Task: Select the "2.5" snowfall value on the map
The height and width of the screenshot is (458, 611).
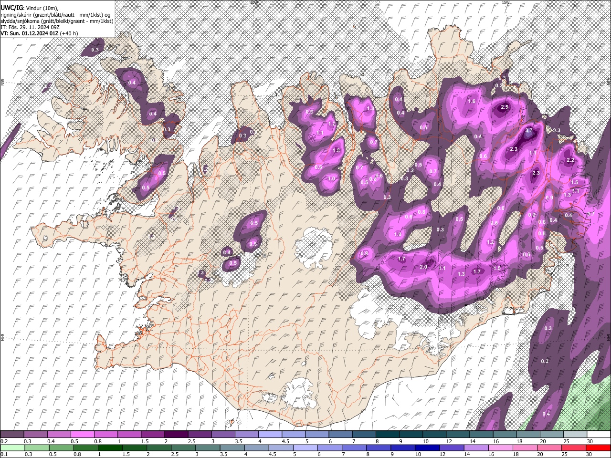Action: (505, 107)
